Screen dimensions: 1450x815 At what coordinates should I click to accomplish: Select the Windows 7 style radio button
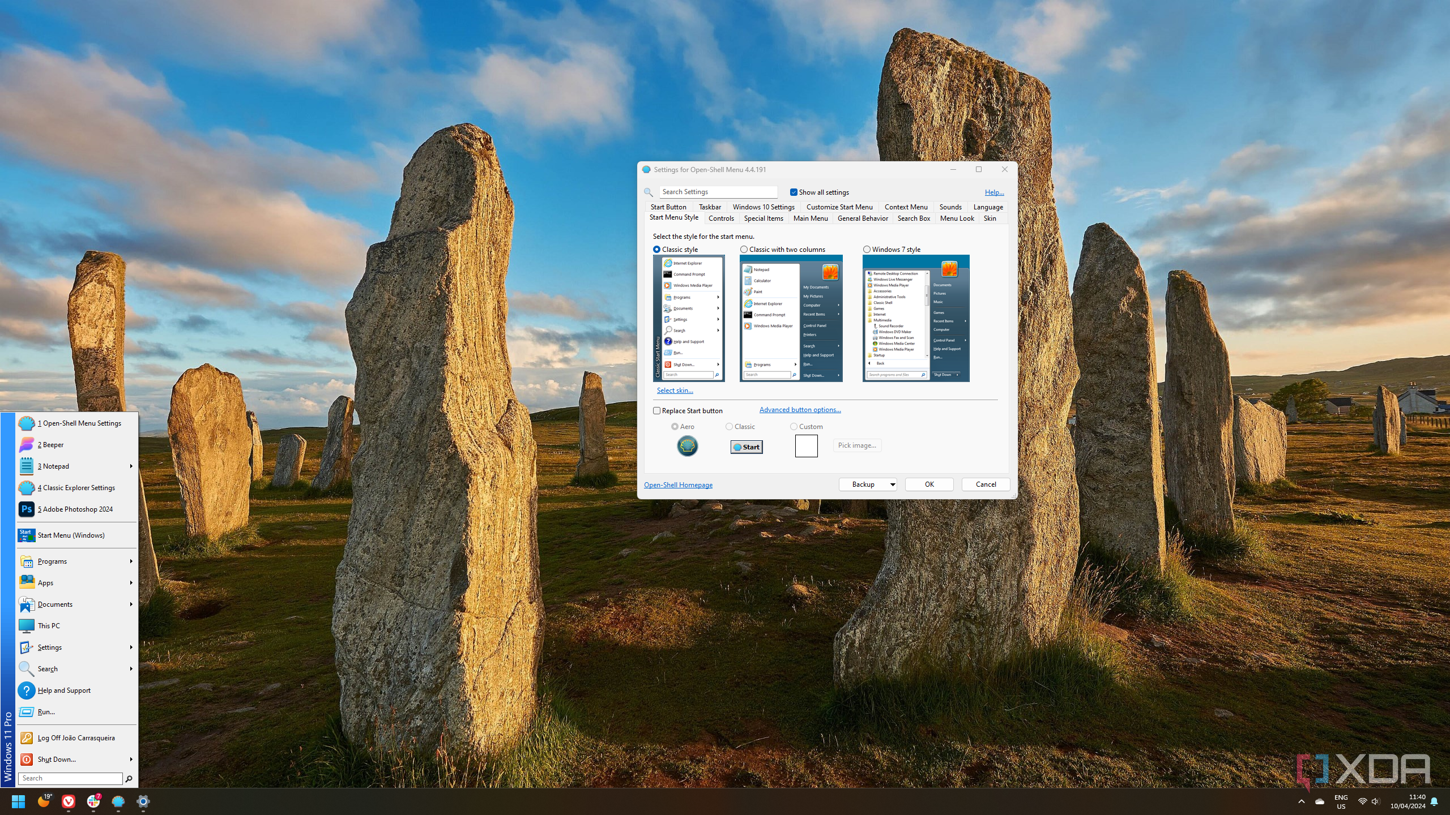pyautogui.click(x=867, y=250)
